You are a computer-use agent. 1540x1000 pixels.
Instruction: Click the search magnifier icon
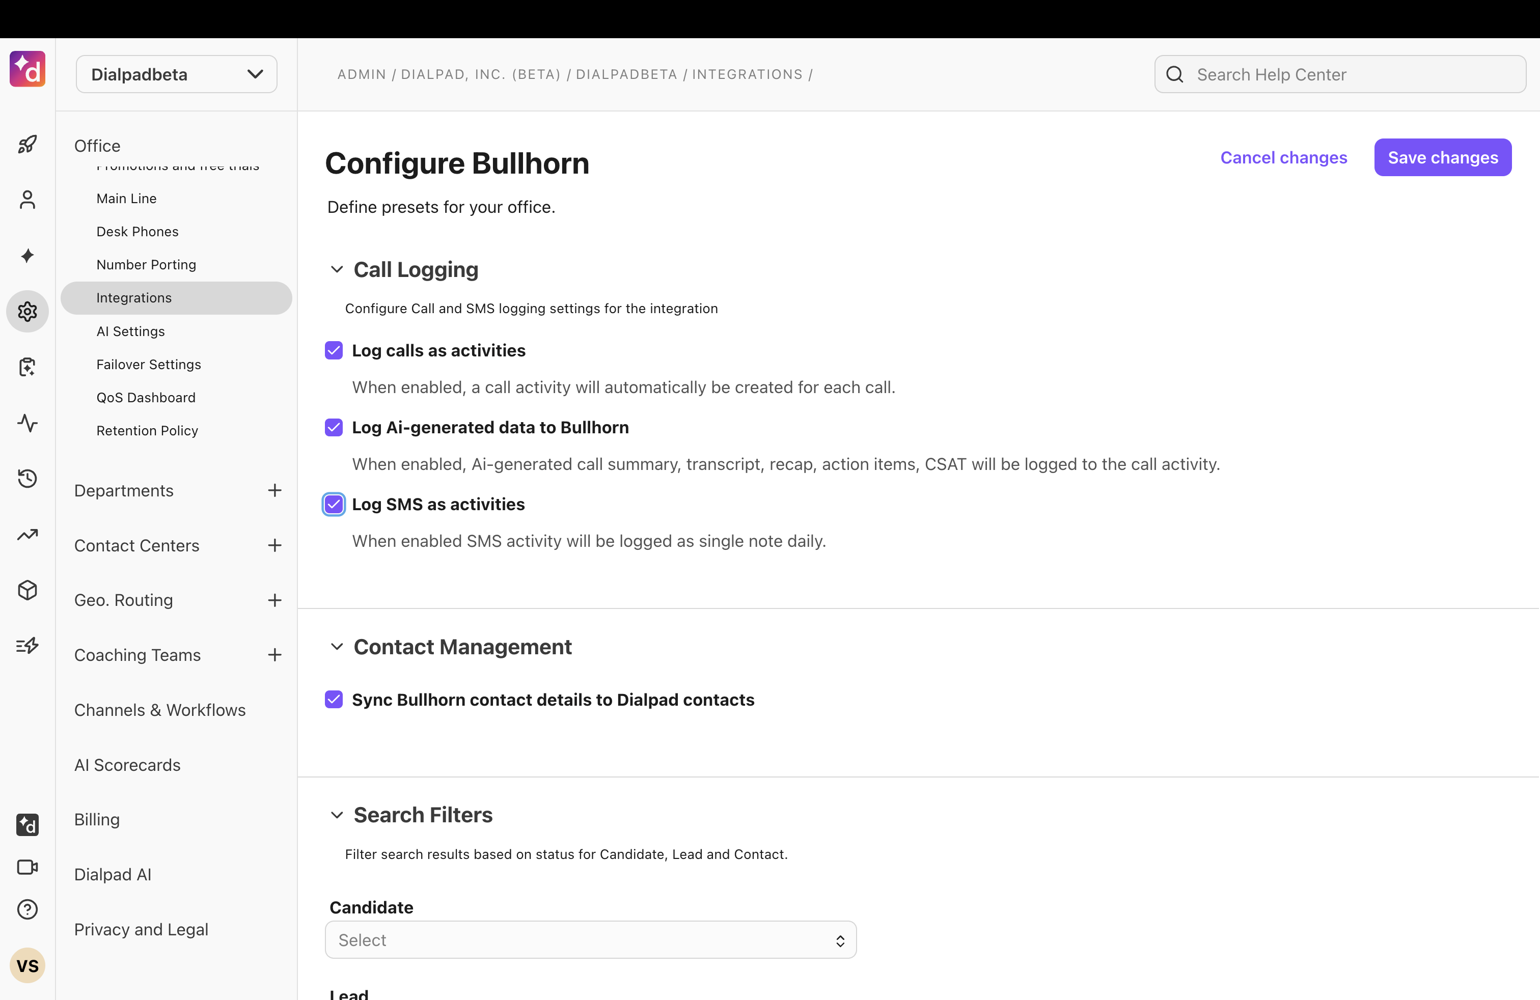[1174, 74]
